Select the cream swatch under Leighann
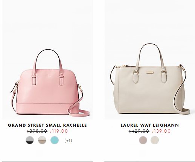The image size is (195, 162). (155, 140)
